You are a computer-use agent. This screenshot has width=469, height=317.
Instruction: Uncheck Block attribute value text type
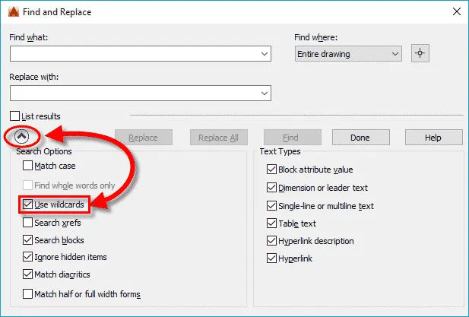pyautogui.click(x=271, y=170)
